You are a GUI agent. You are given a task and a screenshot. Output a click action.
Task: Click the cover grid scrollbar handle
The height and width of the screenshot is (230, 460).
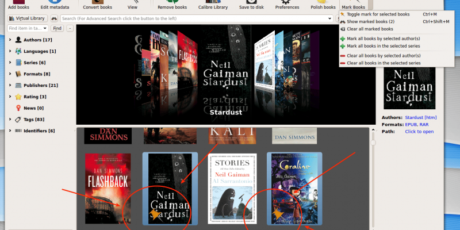373,143
